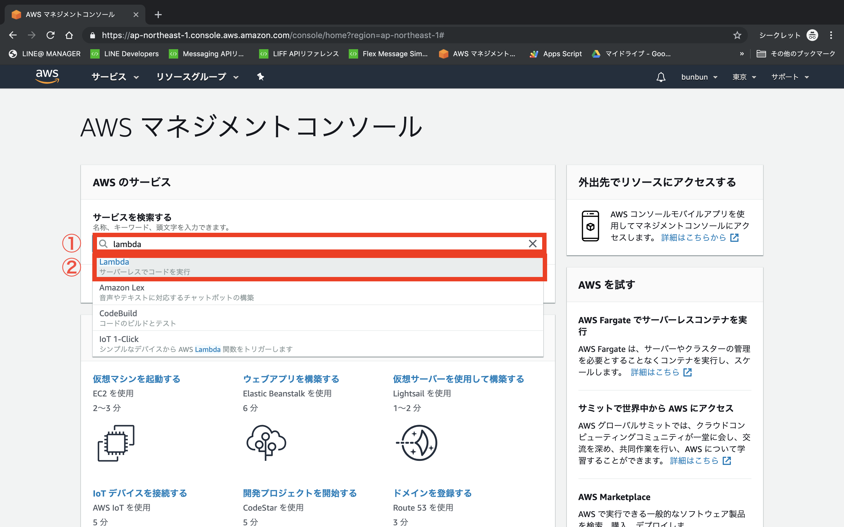Open LINE Developers bookmark
844x527 pixels.
coord(125,54)
